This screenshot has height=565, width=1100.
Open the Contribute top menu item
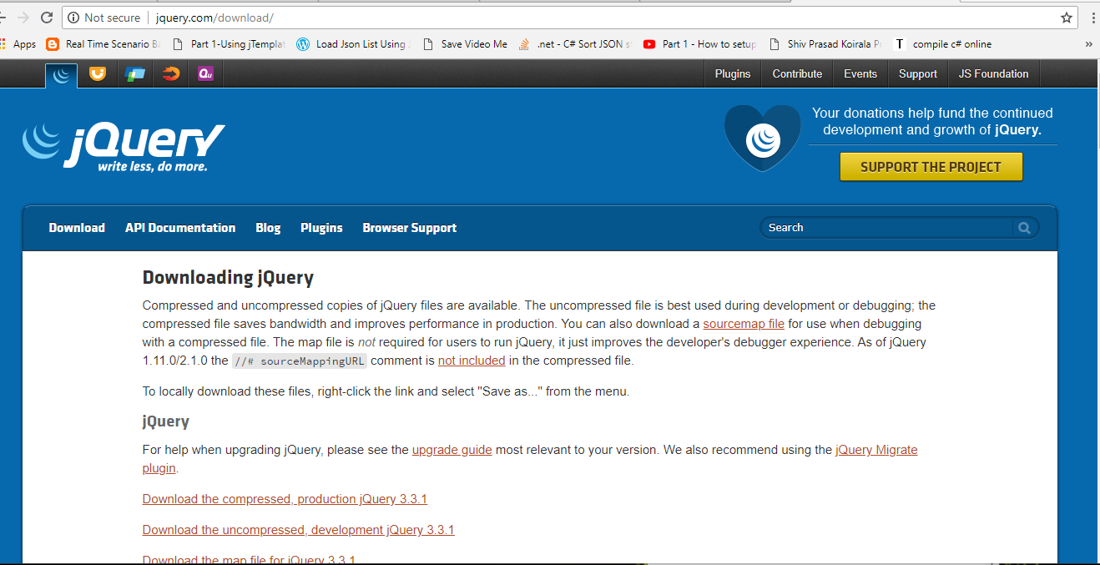tap(797, 73)
